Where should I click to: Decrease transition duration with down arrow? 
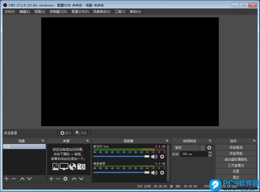(x=210, y=155)
